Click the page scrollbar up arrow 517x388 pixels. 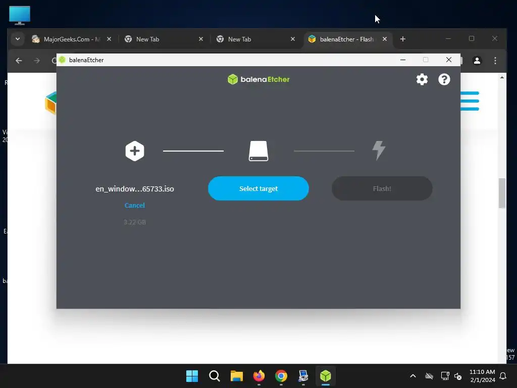click(x=502, y=77)
